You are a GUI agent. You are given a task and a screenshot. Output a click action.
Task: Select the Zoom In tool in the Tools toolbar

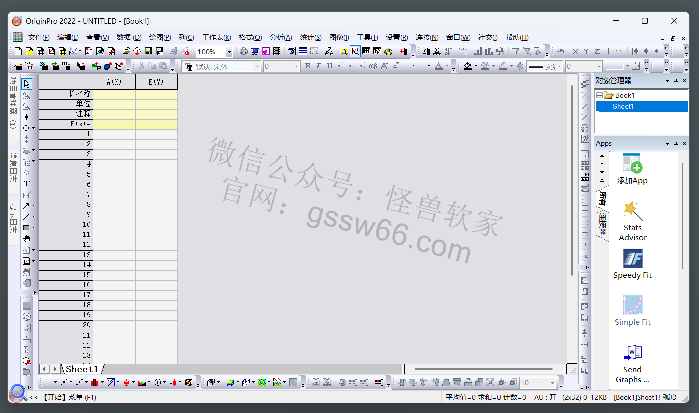point(27,95)
